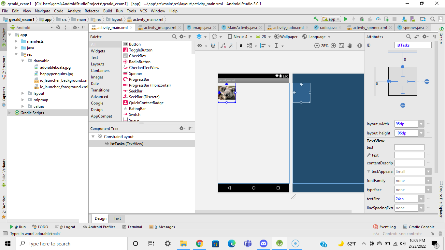
Task: Run the app with the green Run button
Action: point(346,19)
